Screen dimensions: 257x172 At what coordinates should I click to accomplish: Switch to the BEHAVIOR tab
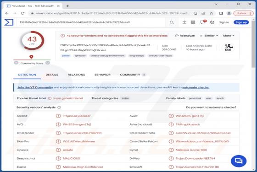[x=102, y=75]
